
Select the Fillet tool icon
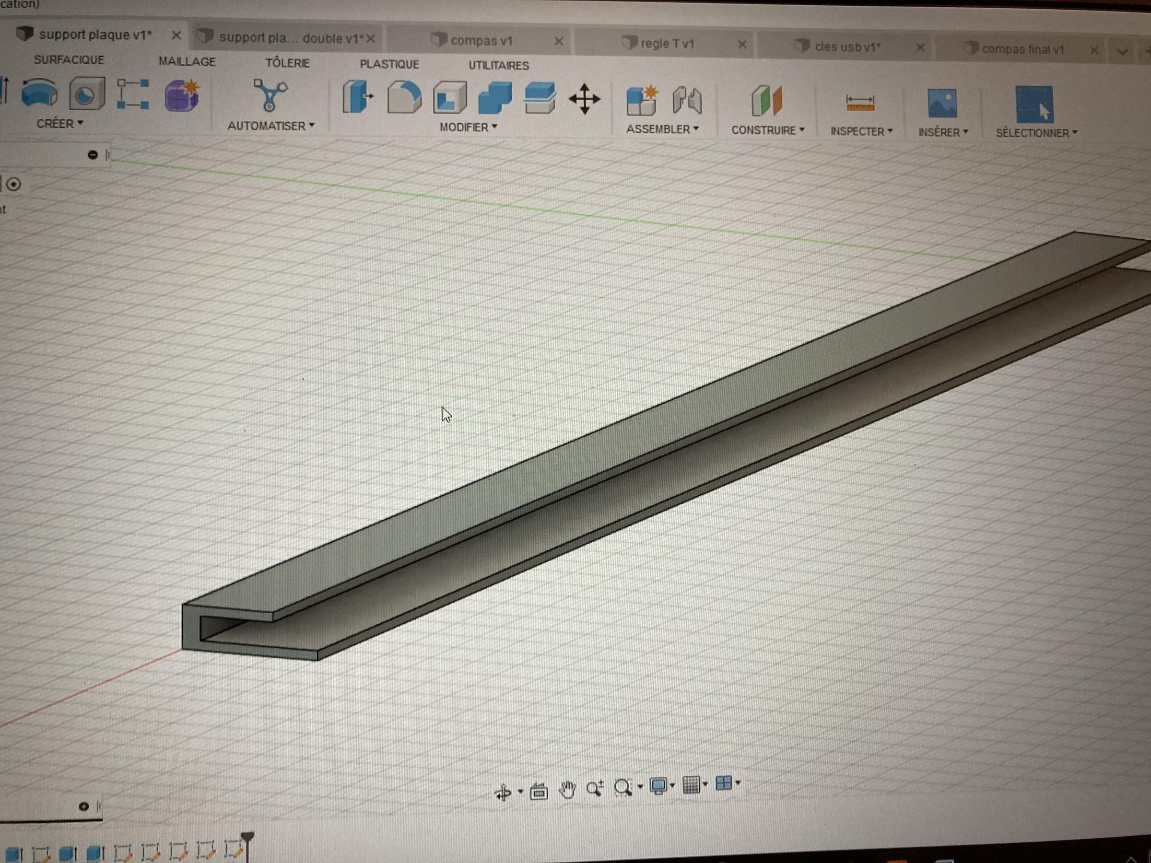pyautogui.click(x=404, y=97)
